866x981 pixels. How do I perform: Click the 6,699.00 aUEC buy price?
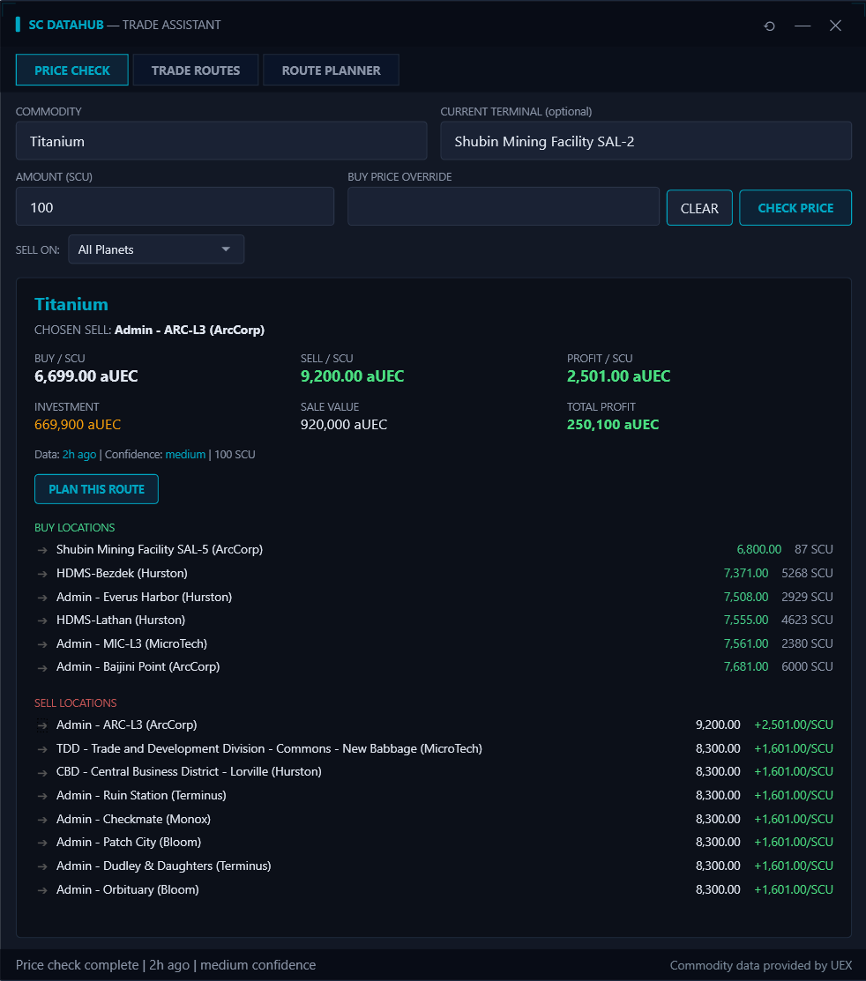pos(86,376)
